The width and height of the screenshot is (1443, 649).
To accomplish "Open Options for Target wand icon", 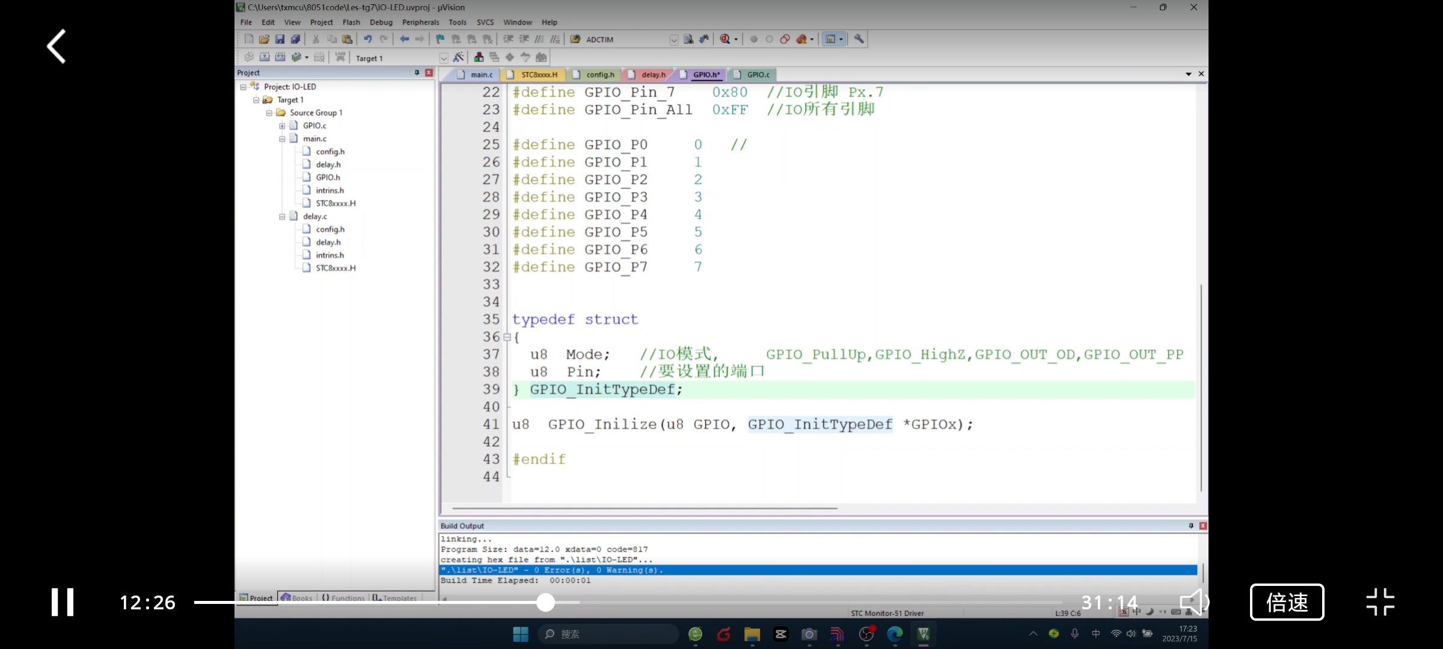I will (x=458, y=57).
